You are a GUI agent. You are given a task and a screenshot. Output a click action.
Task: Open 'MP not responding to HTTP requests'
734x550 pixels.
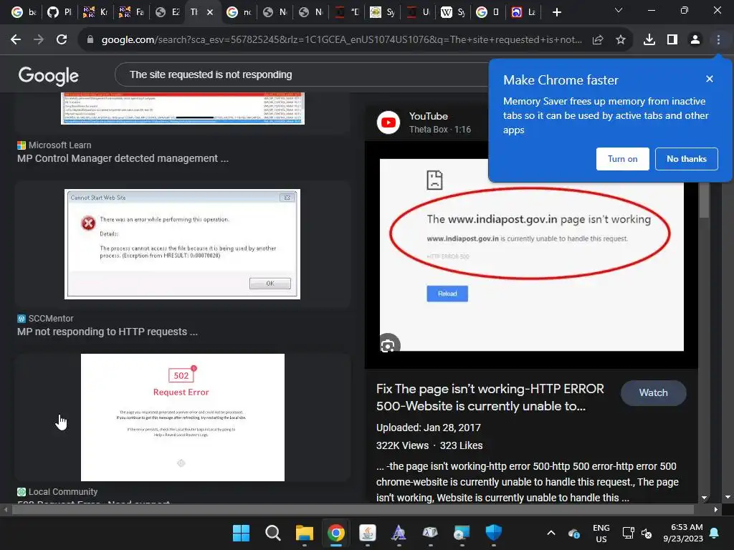(x=108, y=332)
